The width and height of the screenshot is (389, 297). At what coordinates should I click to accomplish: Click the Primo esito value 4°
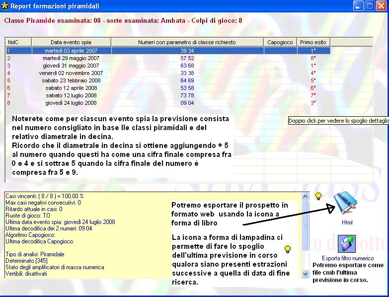point(313,73)
